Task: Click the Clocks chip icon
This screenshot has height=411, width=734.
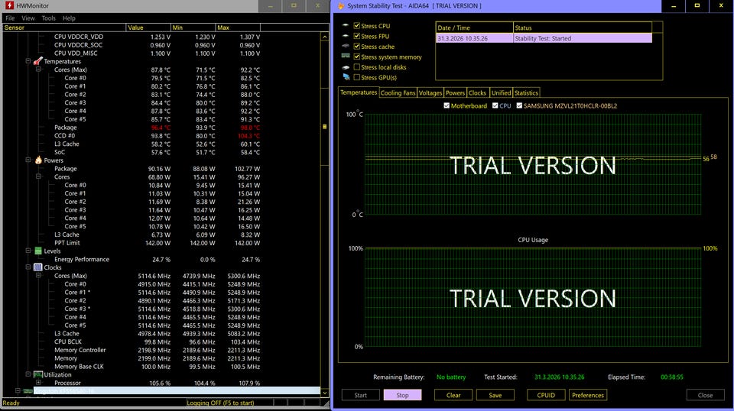Action: (37, 267)
